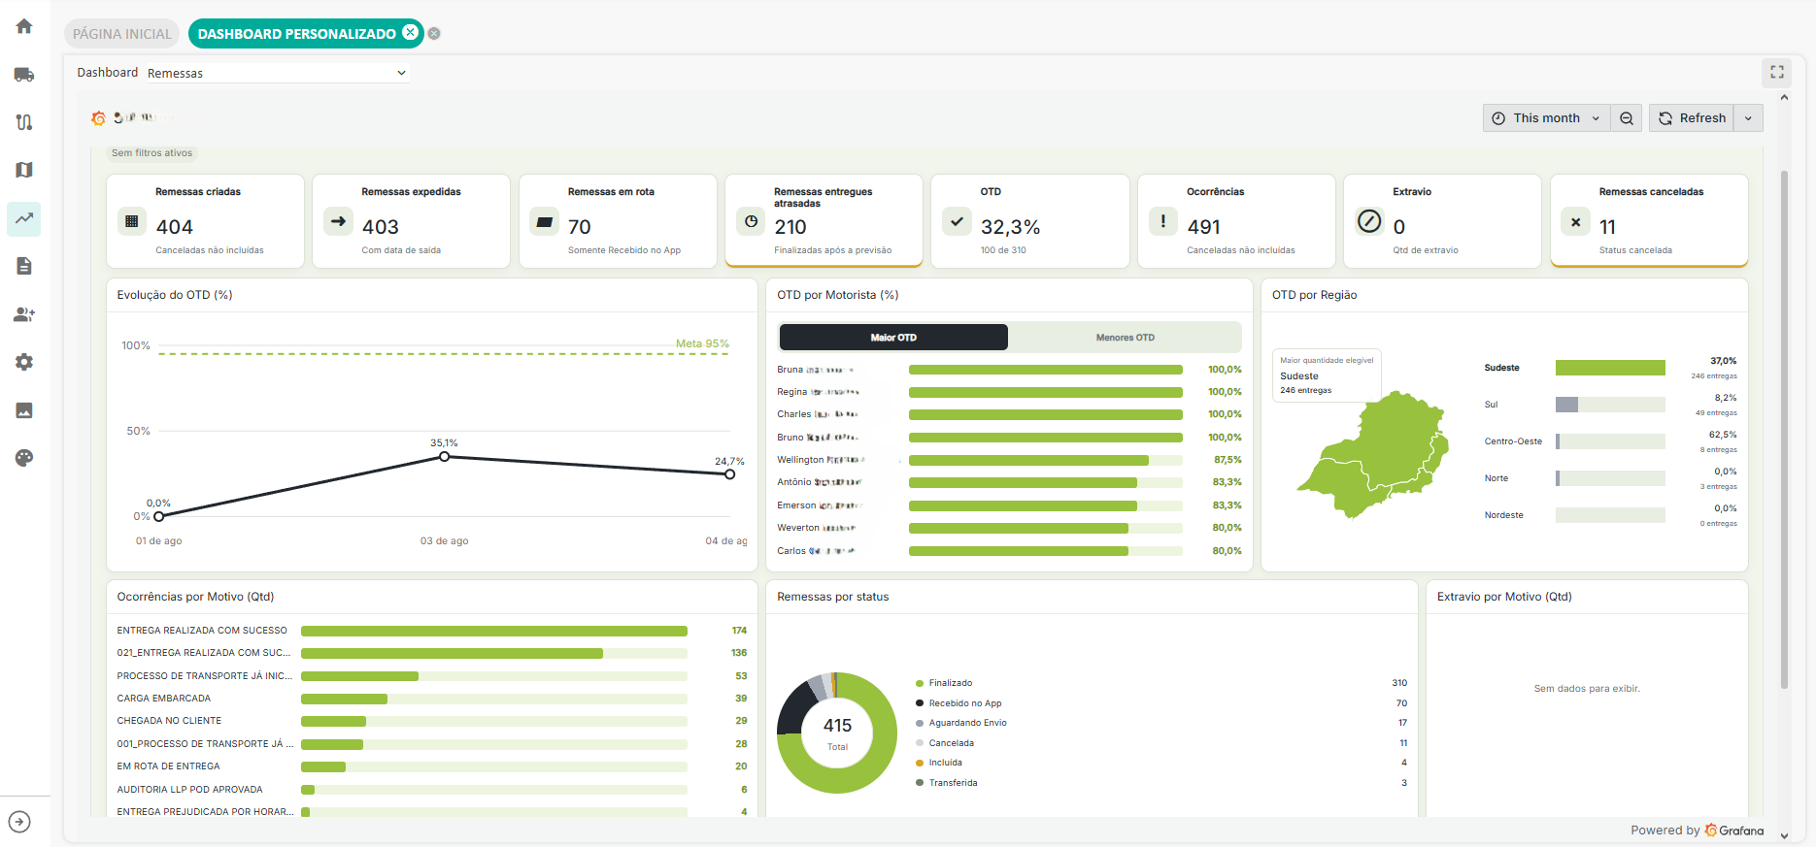Open the home icon in sidebar

point(24,26)
